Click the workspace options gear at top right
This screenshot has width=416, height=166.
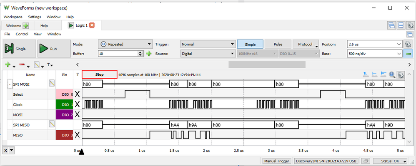click(410, 25)
